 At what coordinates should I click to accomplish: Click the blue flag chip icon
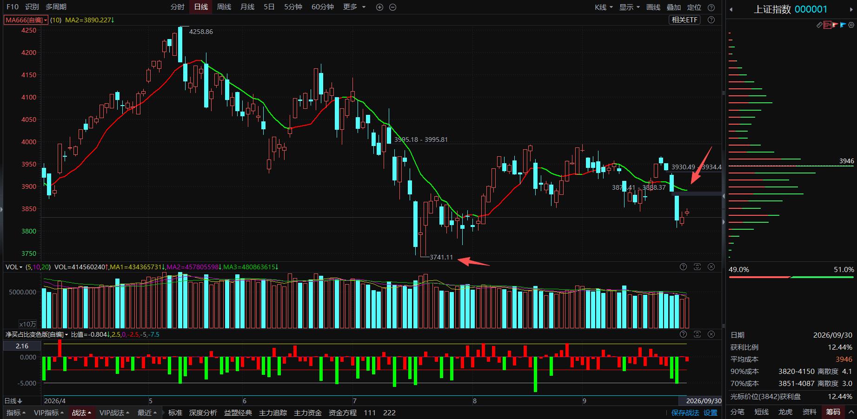click(x=843, y=25)
